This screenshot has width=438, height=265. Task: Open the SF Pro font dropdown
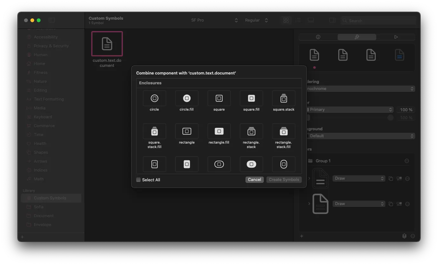(x=214, y=20)
